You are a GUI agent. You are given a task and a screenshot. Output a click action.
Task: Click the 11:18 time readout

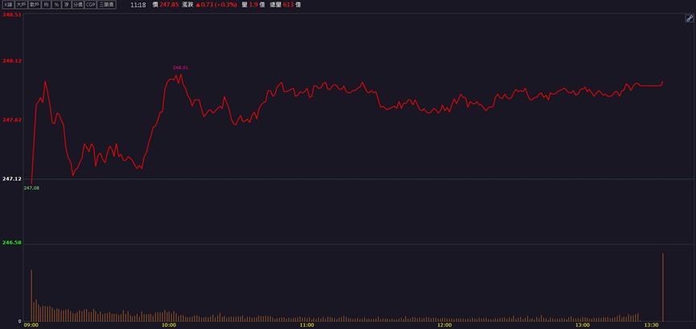tap(138, 5)
